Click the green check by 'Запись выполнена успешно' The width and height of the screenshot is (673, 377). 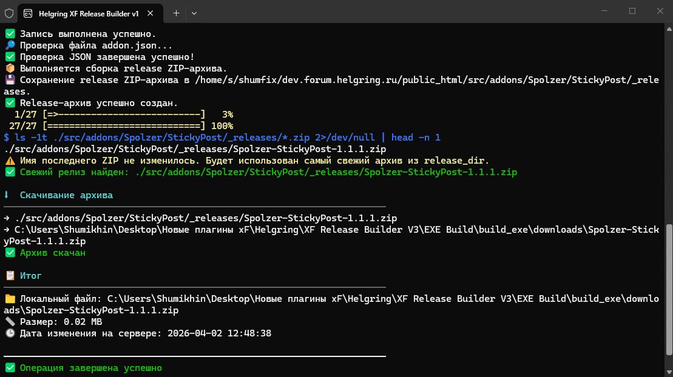coord(10,34)
